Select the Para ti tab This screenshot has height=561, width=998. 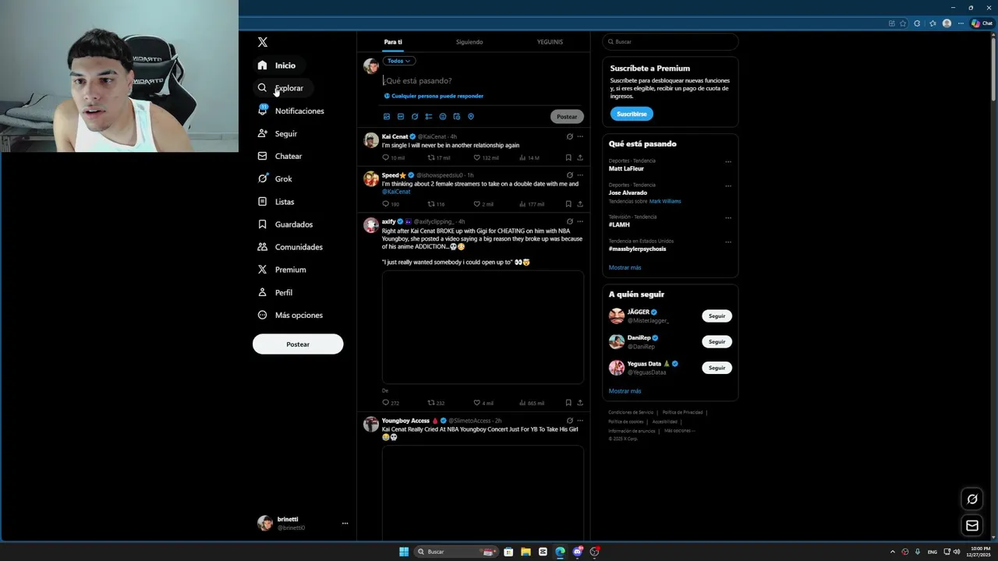point(393,42)
